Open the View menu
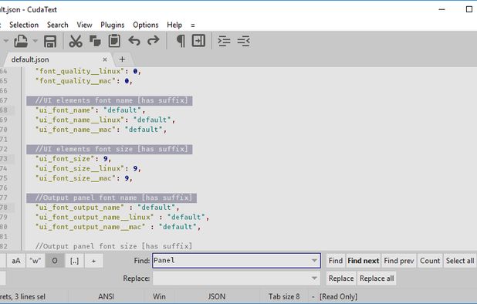This screenshot has height=304, width=477. click(x=84, y=25)
